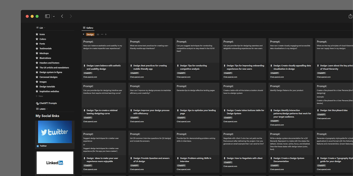The height and width of the screenshot is (176, 353).
Task: Click the share icon in the toolbar
Action: click(350, 16)
